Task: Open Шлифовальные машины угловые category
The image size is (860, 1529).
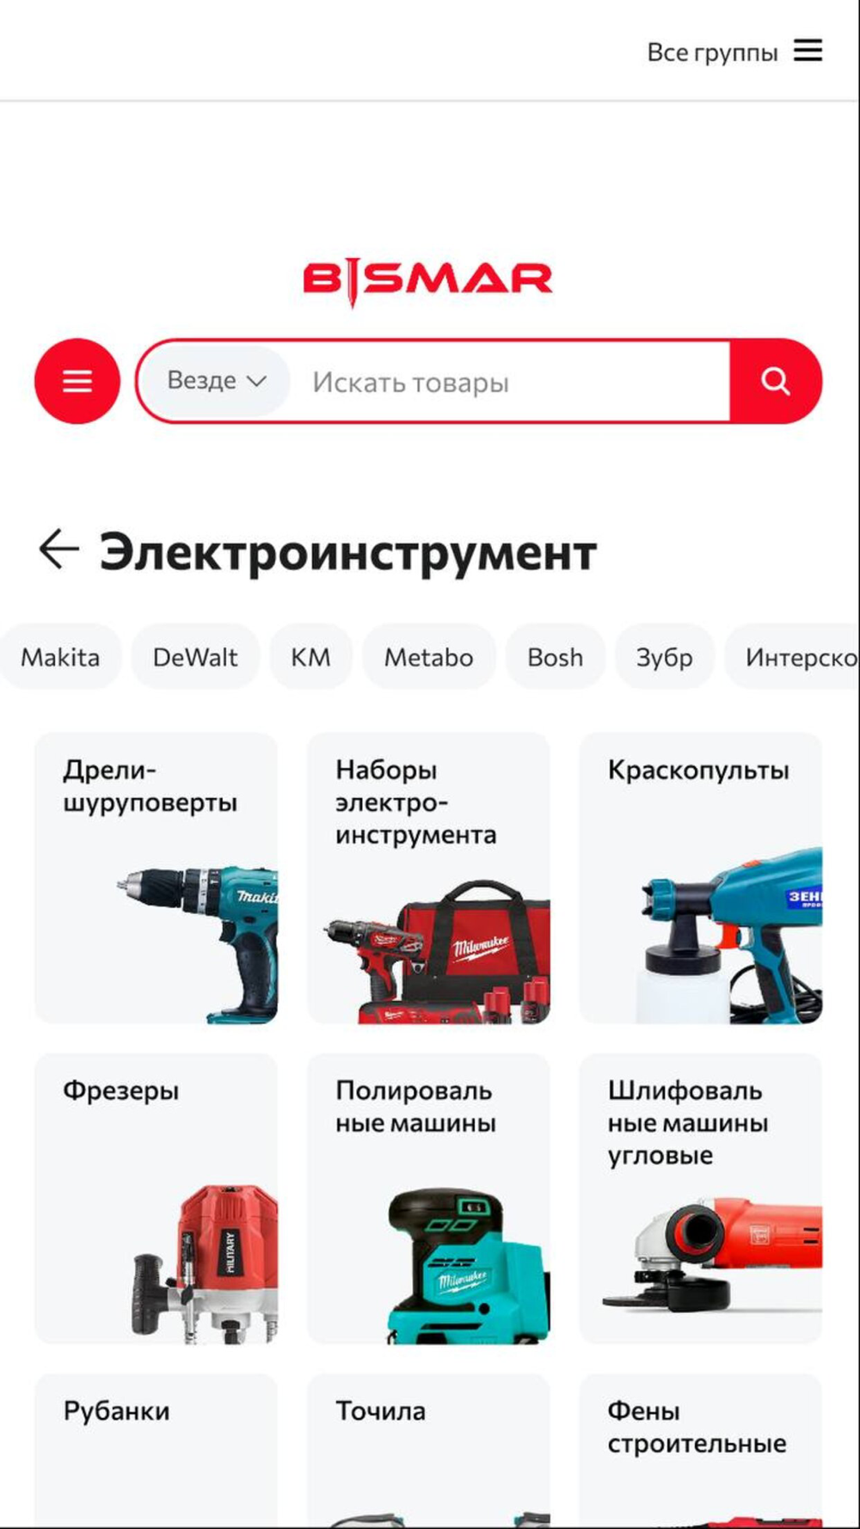Action: (701, 1198)
